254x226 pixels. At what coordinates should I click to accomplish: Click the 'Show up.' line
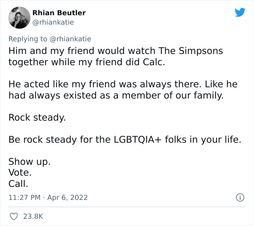click(29, 162)
